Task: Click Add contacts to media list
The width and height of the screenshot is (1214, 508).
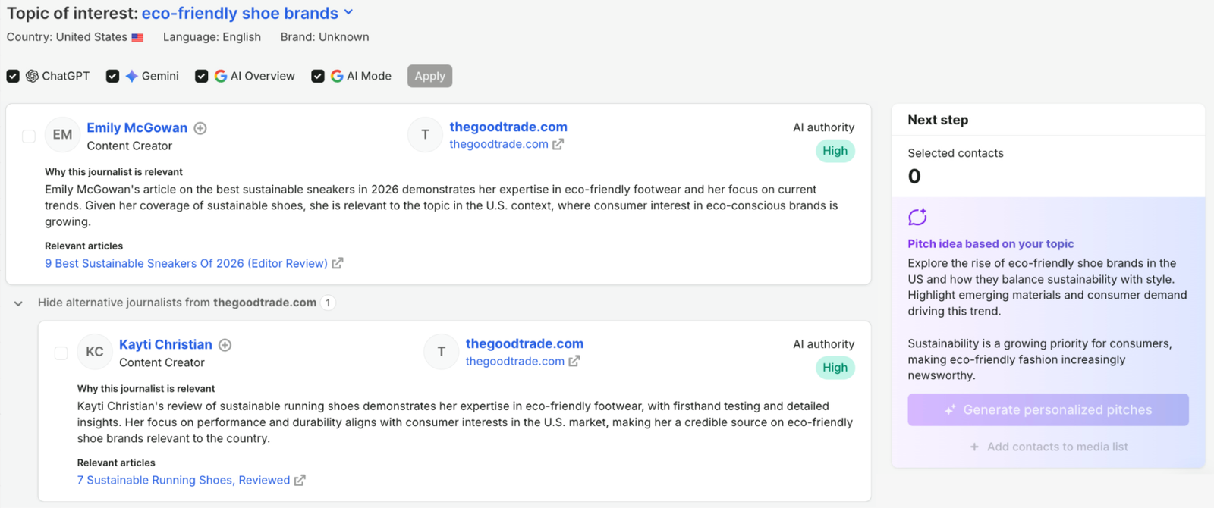Action: 1049,447
